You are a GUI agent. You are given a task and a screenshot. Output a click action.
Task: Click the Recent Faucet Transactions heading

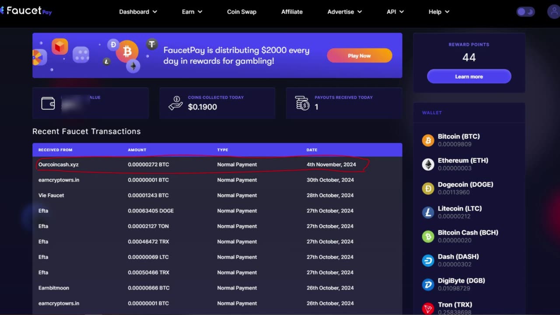coord(87,131)
